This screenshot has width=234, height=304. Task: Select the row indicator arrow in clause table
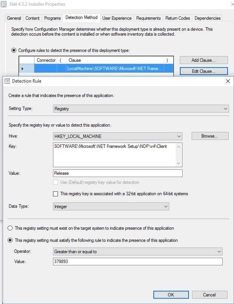coord(22,69)
